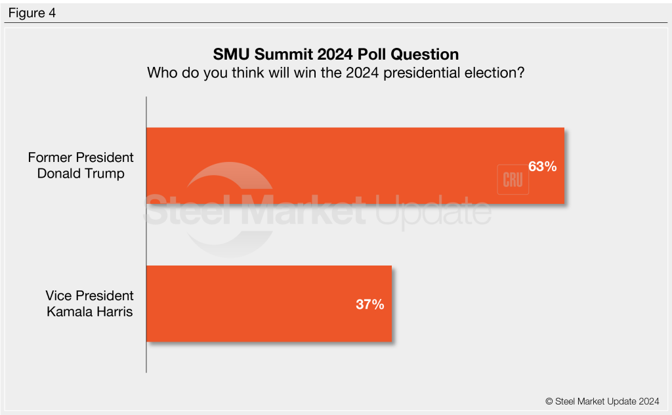Click the poll question subtitle text
672x415 pixels.
click(335, 72)
